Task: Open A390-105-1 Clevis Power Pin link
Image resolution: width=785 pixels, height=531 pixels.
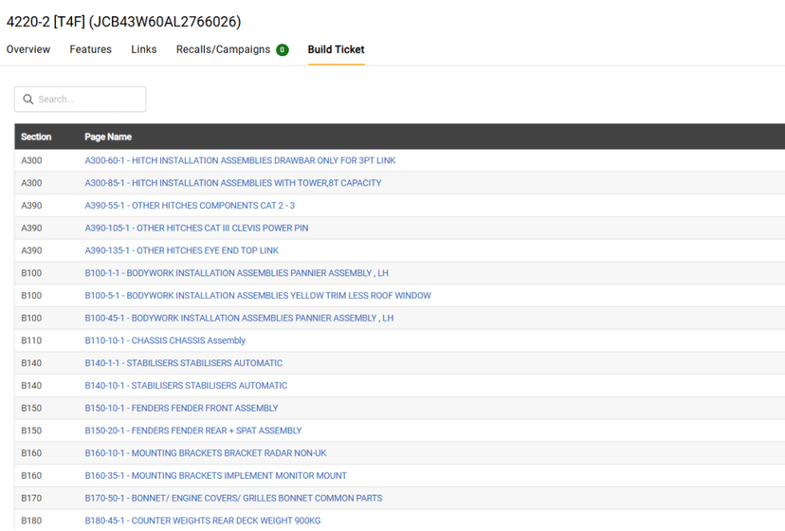Action: click(x=196, y=228)
